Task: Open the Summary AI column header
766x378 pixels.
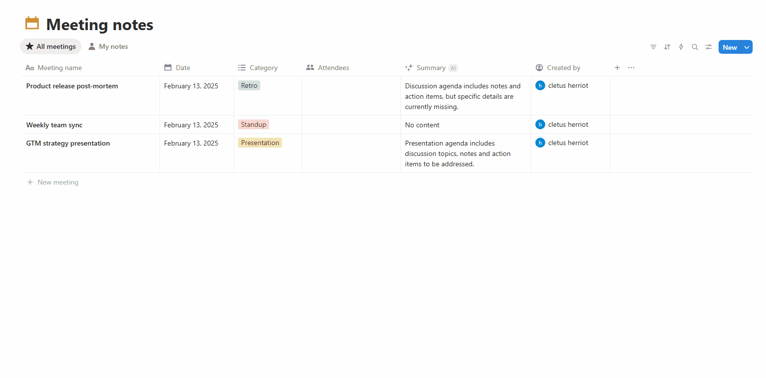Action: click(431, 68)
